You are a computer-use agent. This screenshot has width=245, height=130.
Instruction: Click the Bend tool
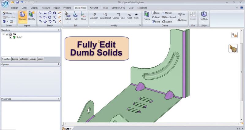pyautogui.click(x=156, y=22)
